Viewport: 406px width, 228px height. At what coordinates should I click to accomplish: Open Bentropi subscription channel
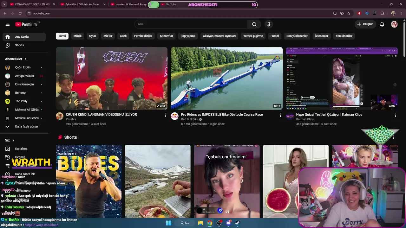[x=24, y=93]
